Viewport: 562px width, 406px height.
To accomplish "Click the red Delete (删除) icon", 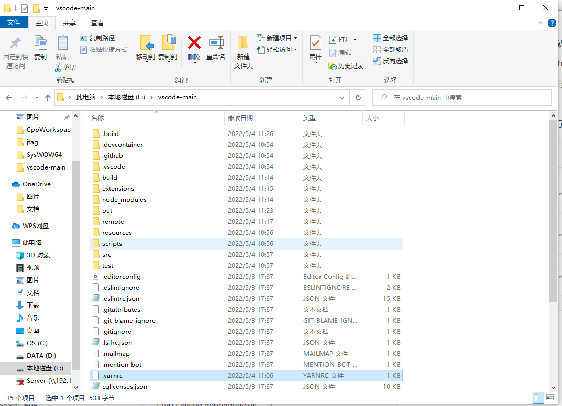I will tap(194, 43).
